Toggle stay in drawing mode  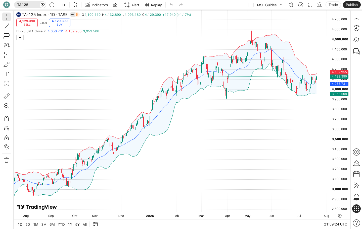7,128
